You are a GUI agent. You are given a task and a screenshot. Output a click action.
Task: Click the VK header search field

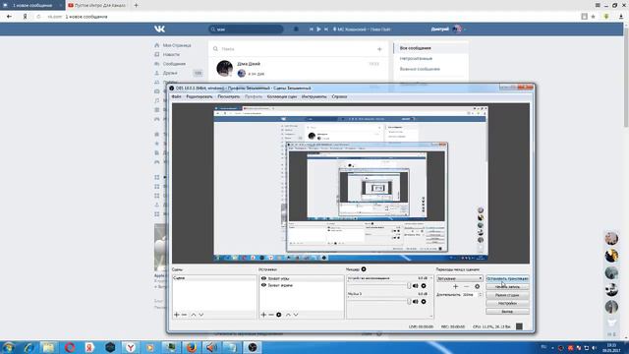tap(246, 29)
